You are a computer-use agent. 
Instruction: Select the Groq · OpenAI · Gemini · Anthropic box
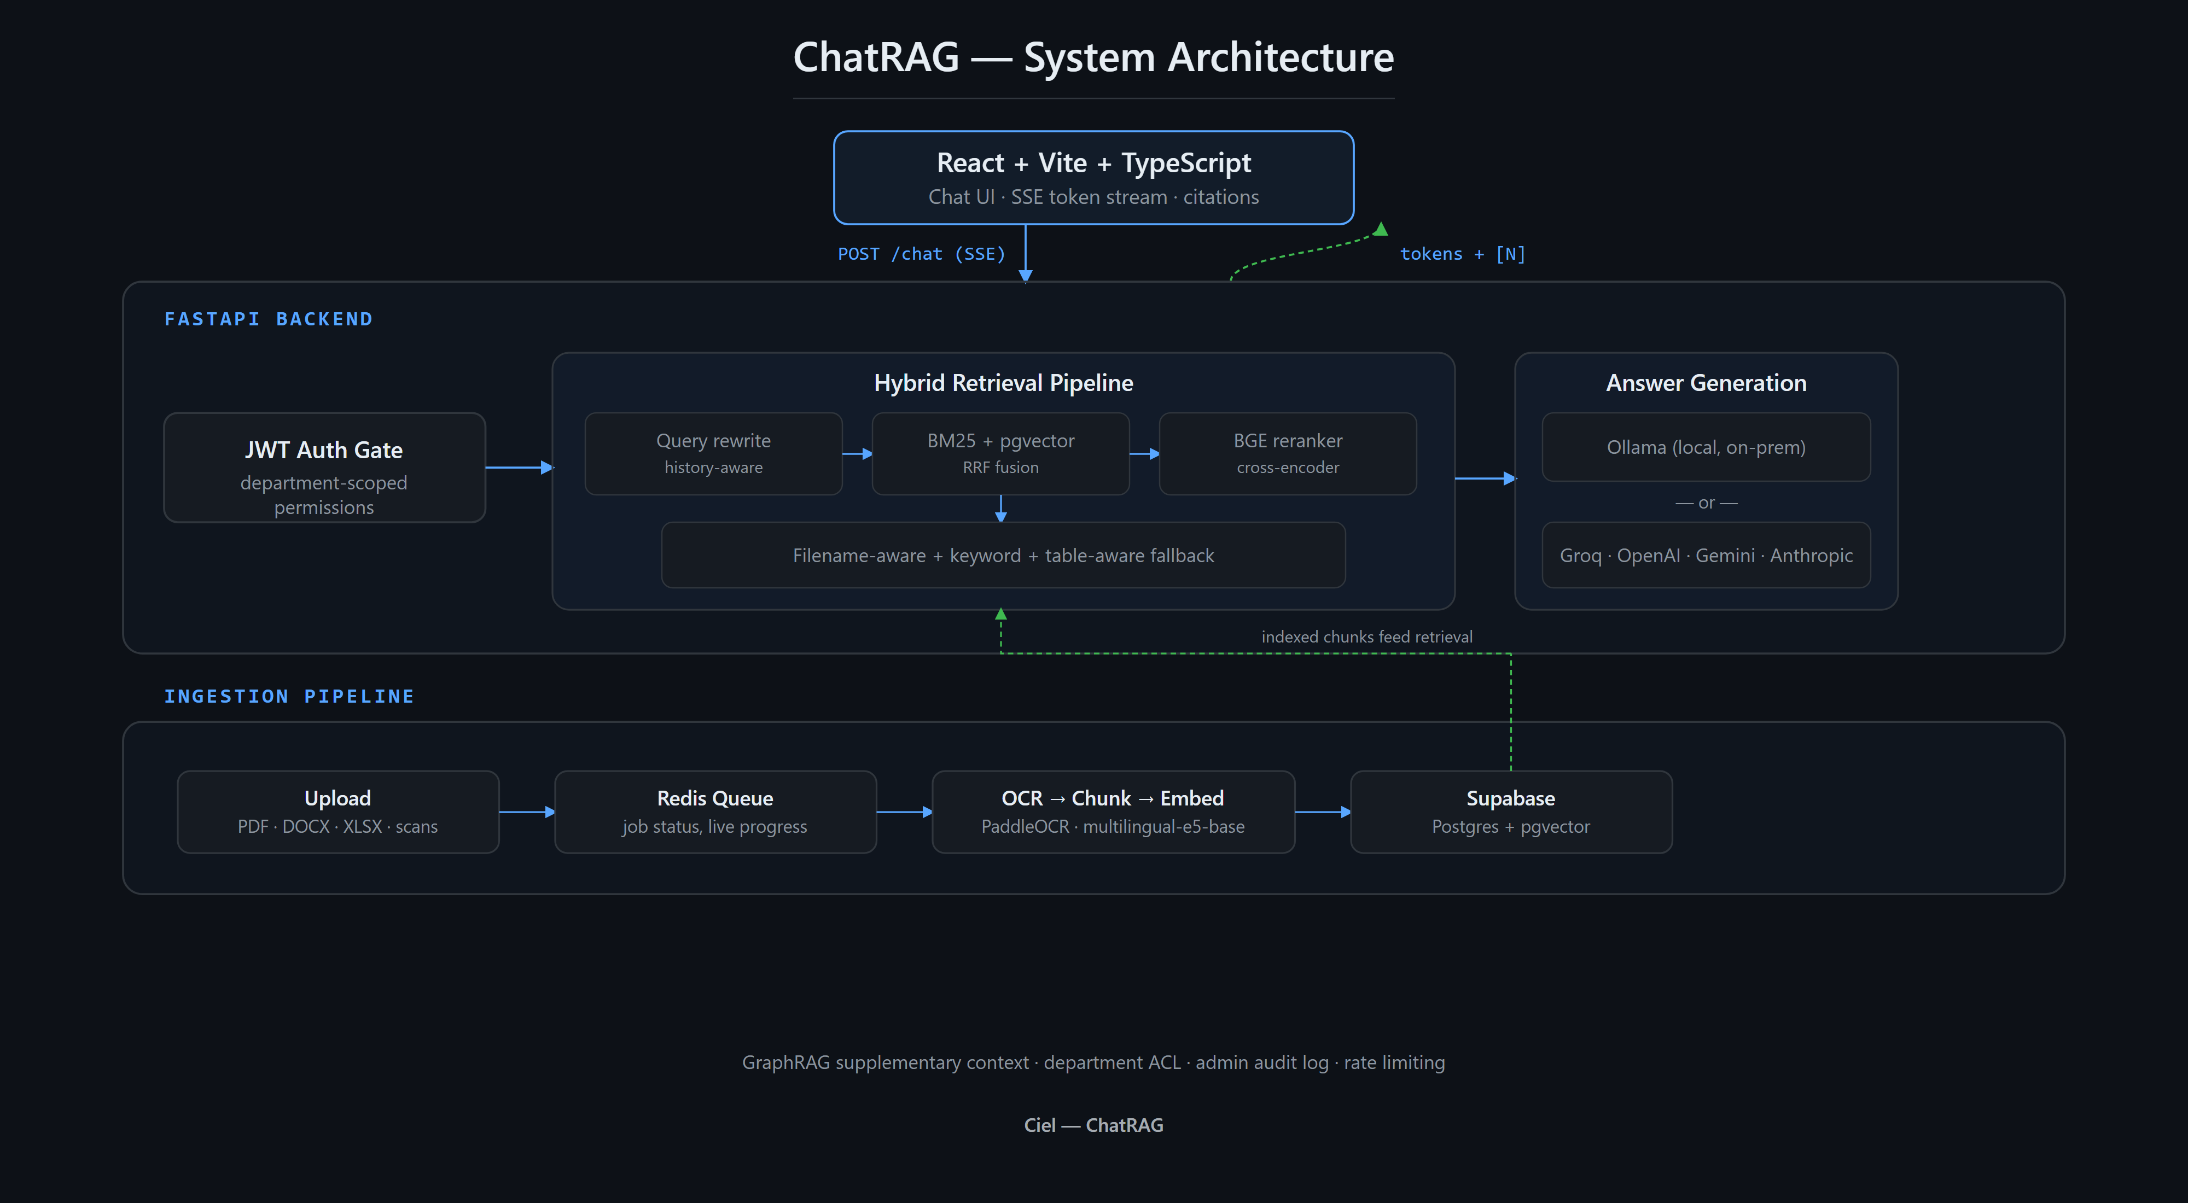pos(1706,555)
